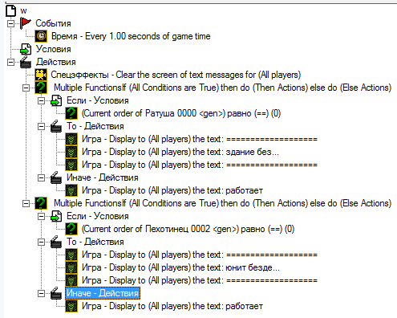
Task: Click the camera icon on the Спецэффекты row
Action: 41,75
